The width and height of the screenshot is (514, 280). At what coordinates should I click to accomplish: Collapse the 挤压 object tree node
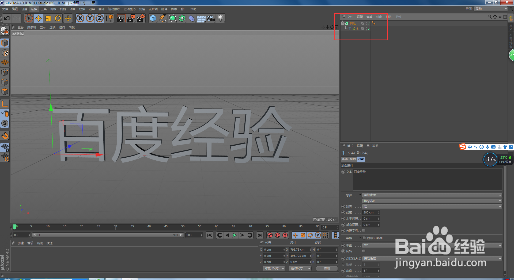(342, 23)
